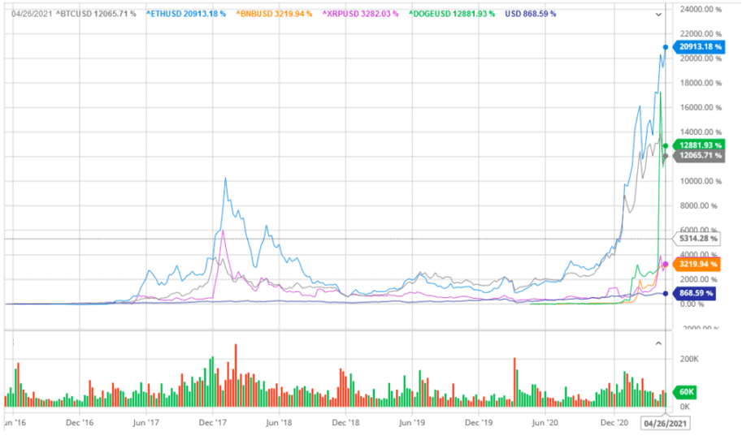Click the 10000.00 % axis label
This screenshot has width=751, height=440.
(701, 181)
